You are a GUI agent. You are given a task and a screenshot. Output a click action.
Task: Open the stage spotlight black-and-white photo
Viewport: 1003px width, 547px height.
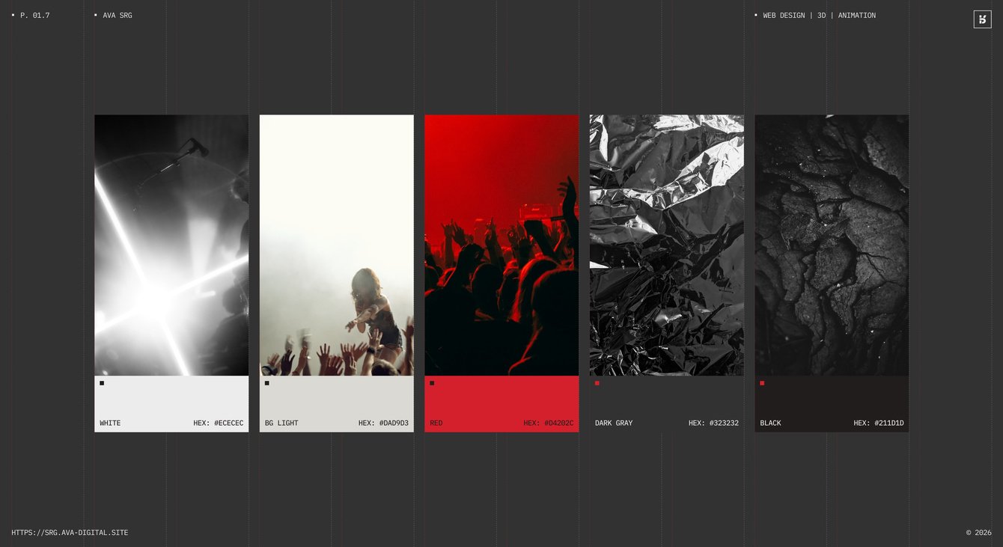(x=171, y=245)
